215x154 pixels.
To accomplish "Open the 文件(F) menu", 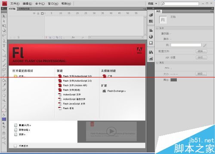I will click(x=15, y=3).
